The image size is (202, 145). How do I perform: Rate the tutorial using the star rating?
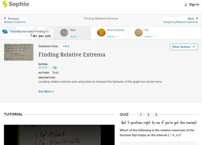point(45,67)
